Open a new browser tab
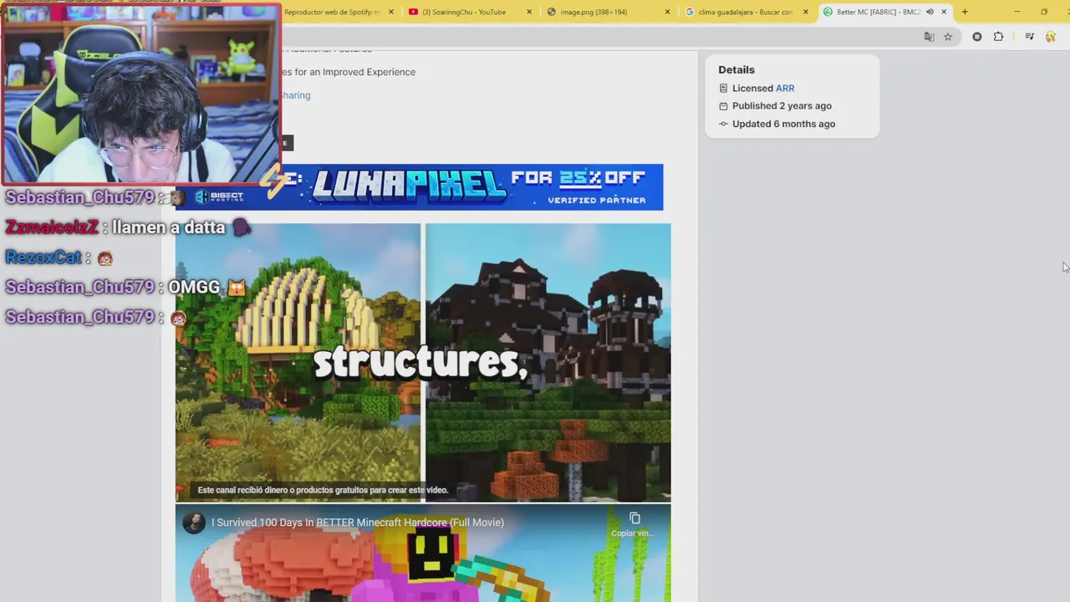This screenshot has height=602, width=1070. click(965, 12)
